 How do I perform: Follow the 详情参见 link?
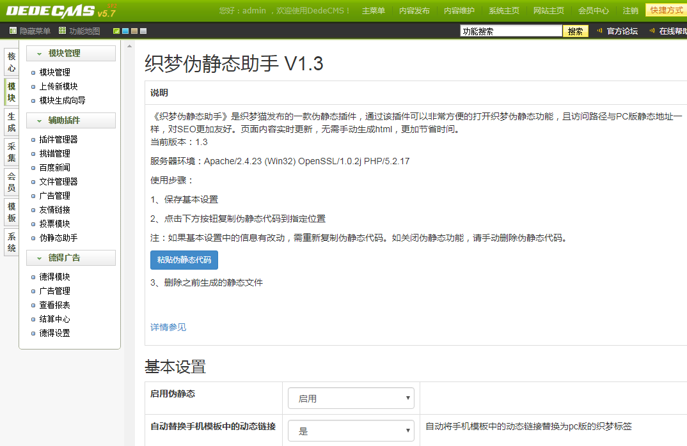(168, 327)
